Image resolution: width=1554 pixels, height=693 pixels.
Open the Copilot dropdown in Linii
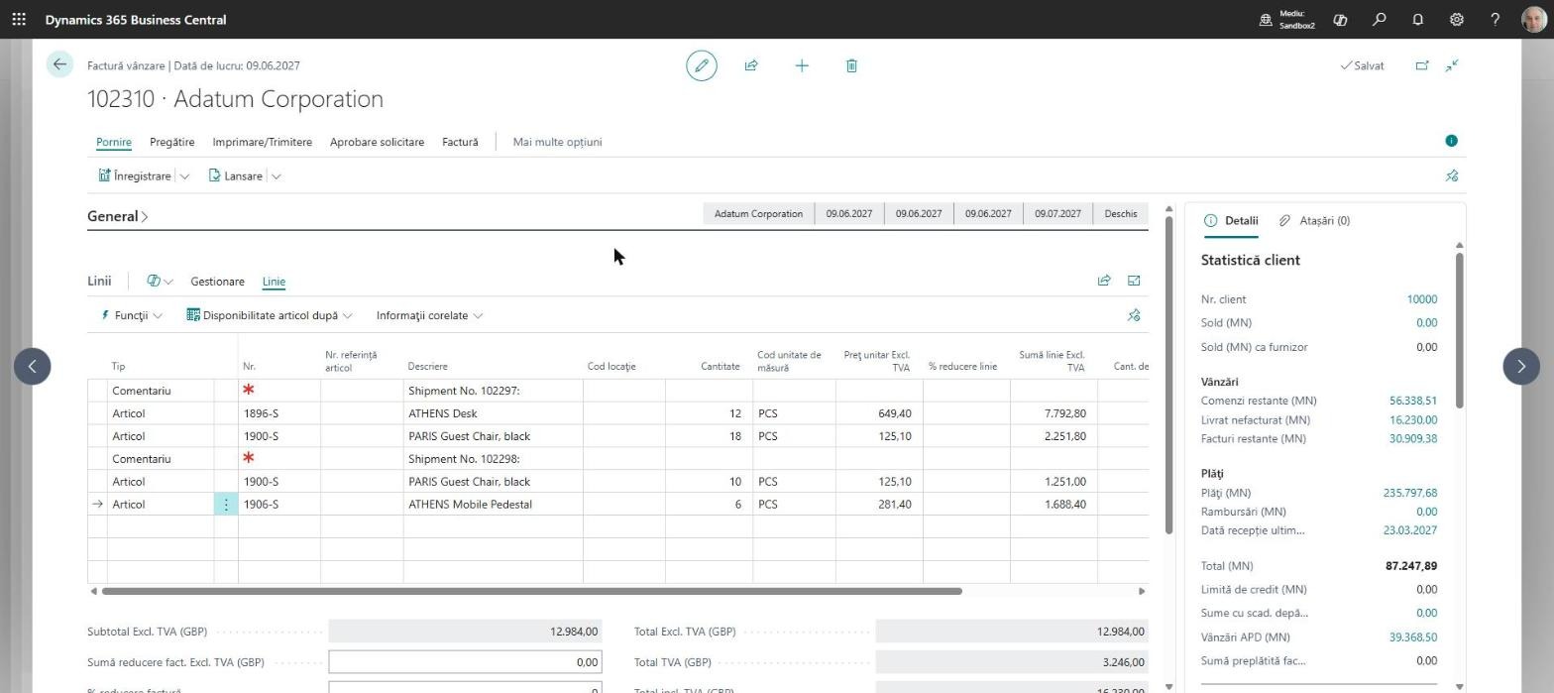pos(160,282)
